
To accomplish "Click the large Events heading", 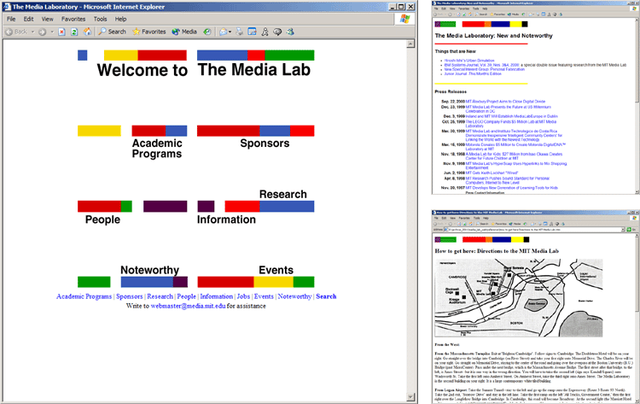I will coord(276,270).
